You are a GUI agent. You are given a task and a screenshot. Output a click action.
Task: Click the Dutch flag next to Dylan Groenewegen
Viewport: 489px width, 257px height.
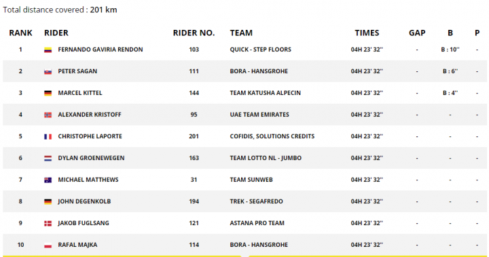tap(48, 158)
